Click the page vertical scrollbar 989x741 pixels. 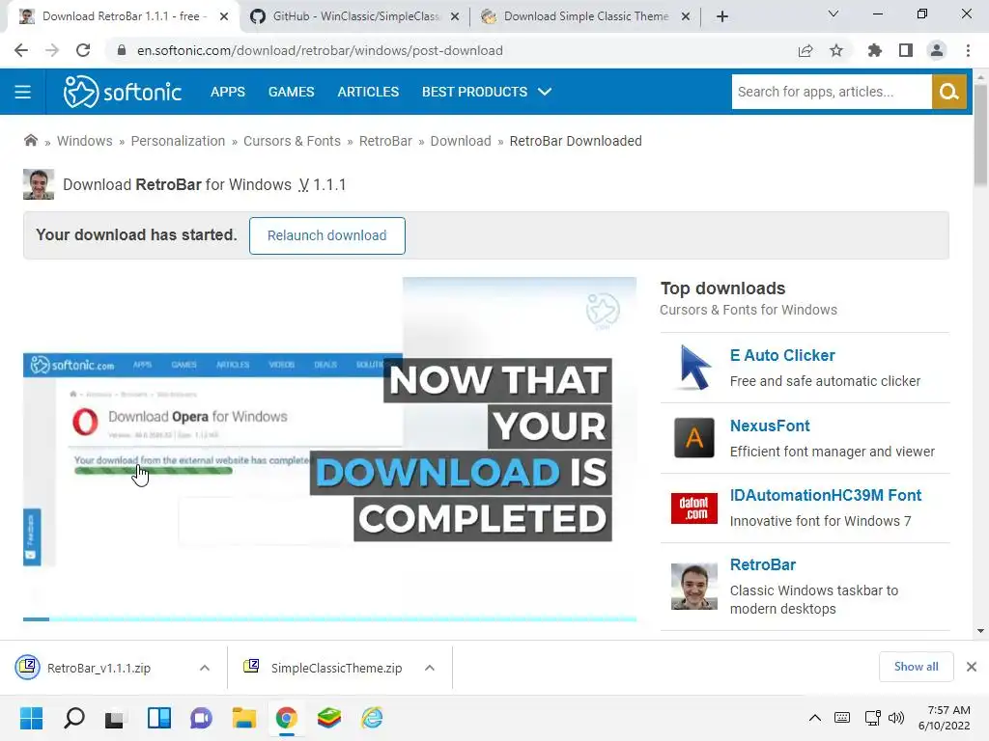[x=980, y=134]
